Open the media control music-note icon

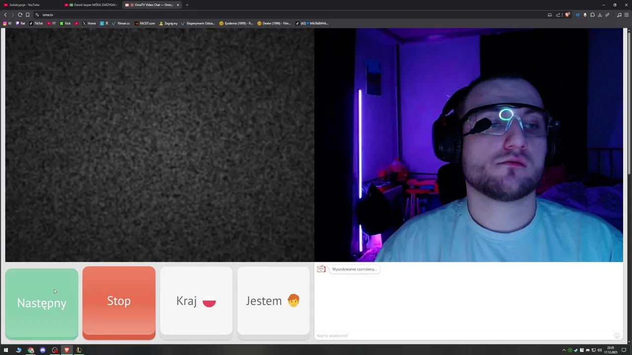coord(619,15)
